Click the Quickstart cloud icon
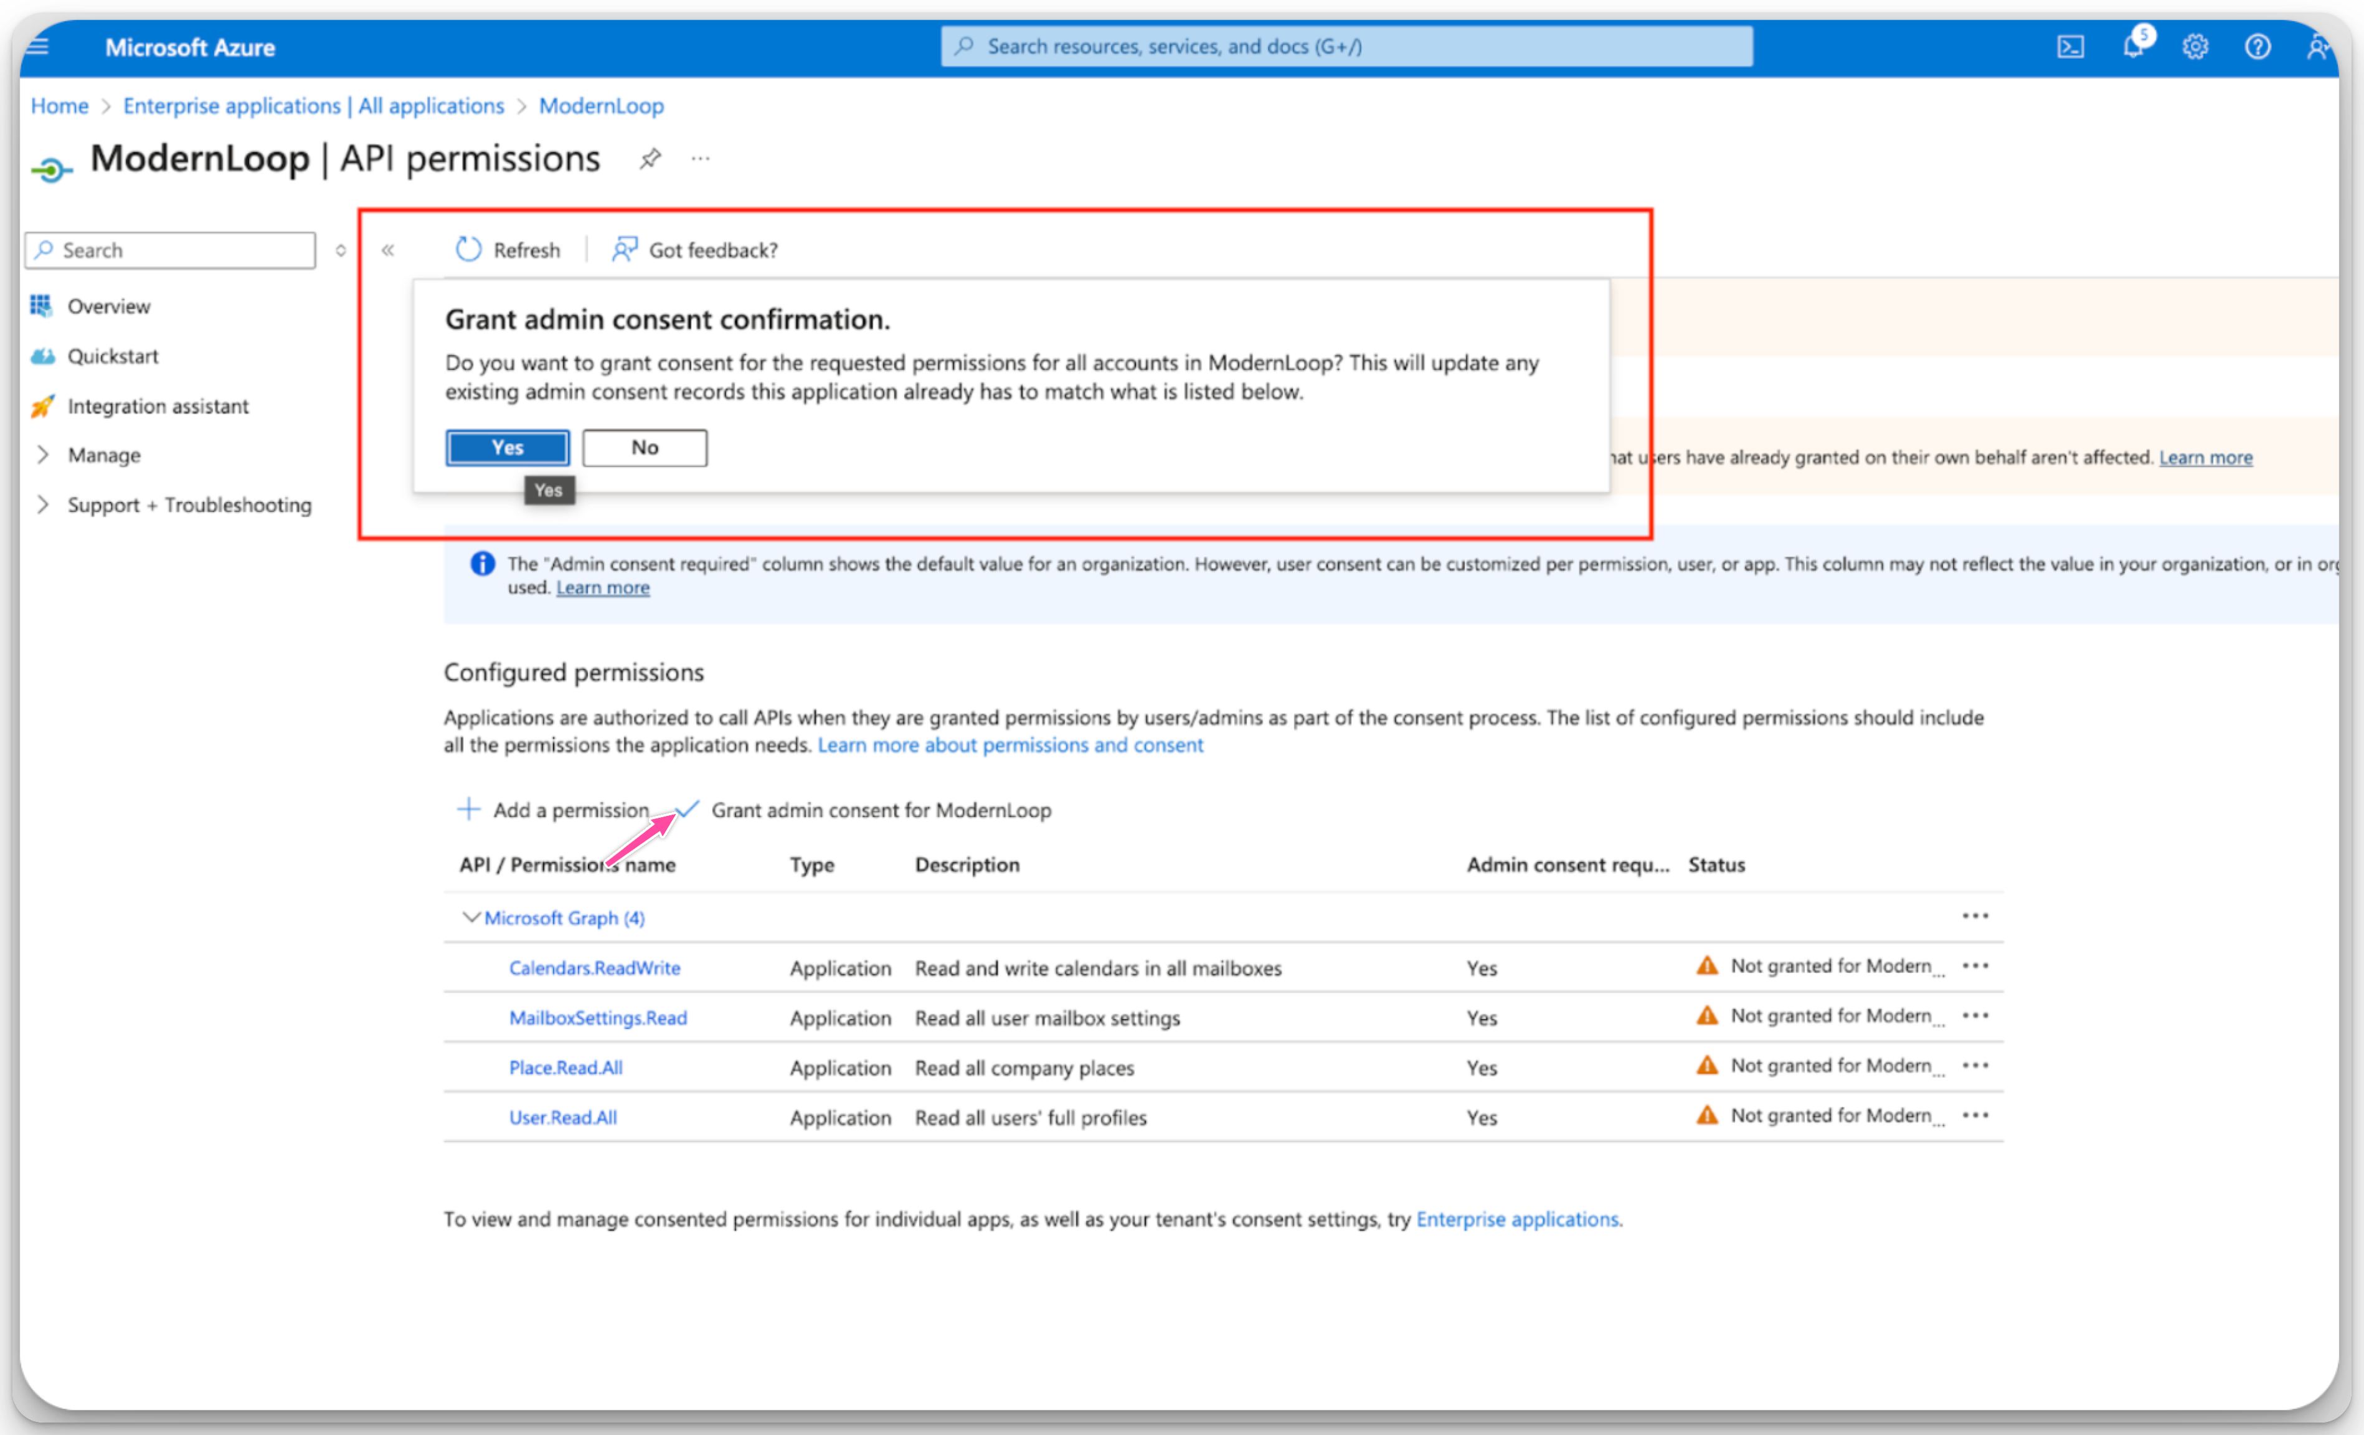The width and height of the screenshot is (2364, 1435). 42,356
